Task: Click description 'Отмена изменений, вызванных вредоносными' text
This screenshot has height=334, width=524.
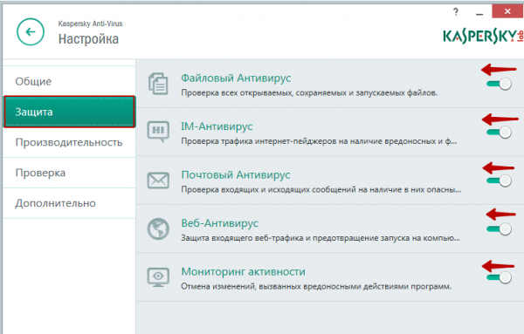Action: [x=316, y=286]
